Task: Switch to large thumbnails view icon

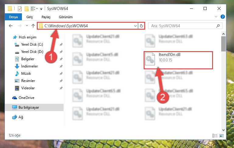Action: 222,136
